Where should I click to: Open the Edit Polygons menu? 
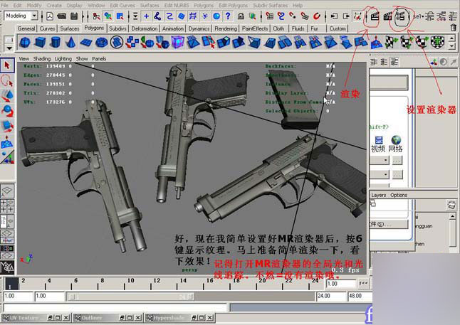pos(234,5)
